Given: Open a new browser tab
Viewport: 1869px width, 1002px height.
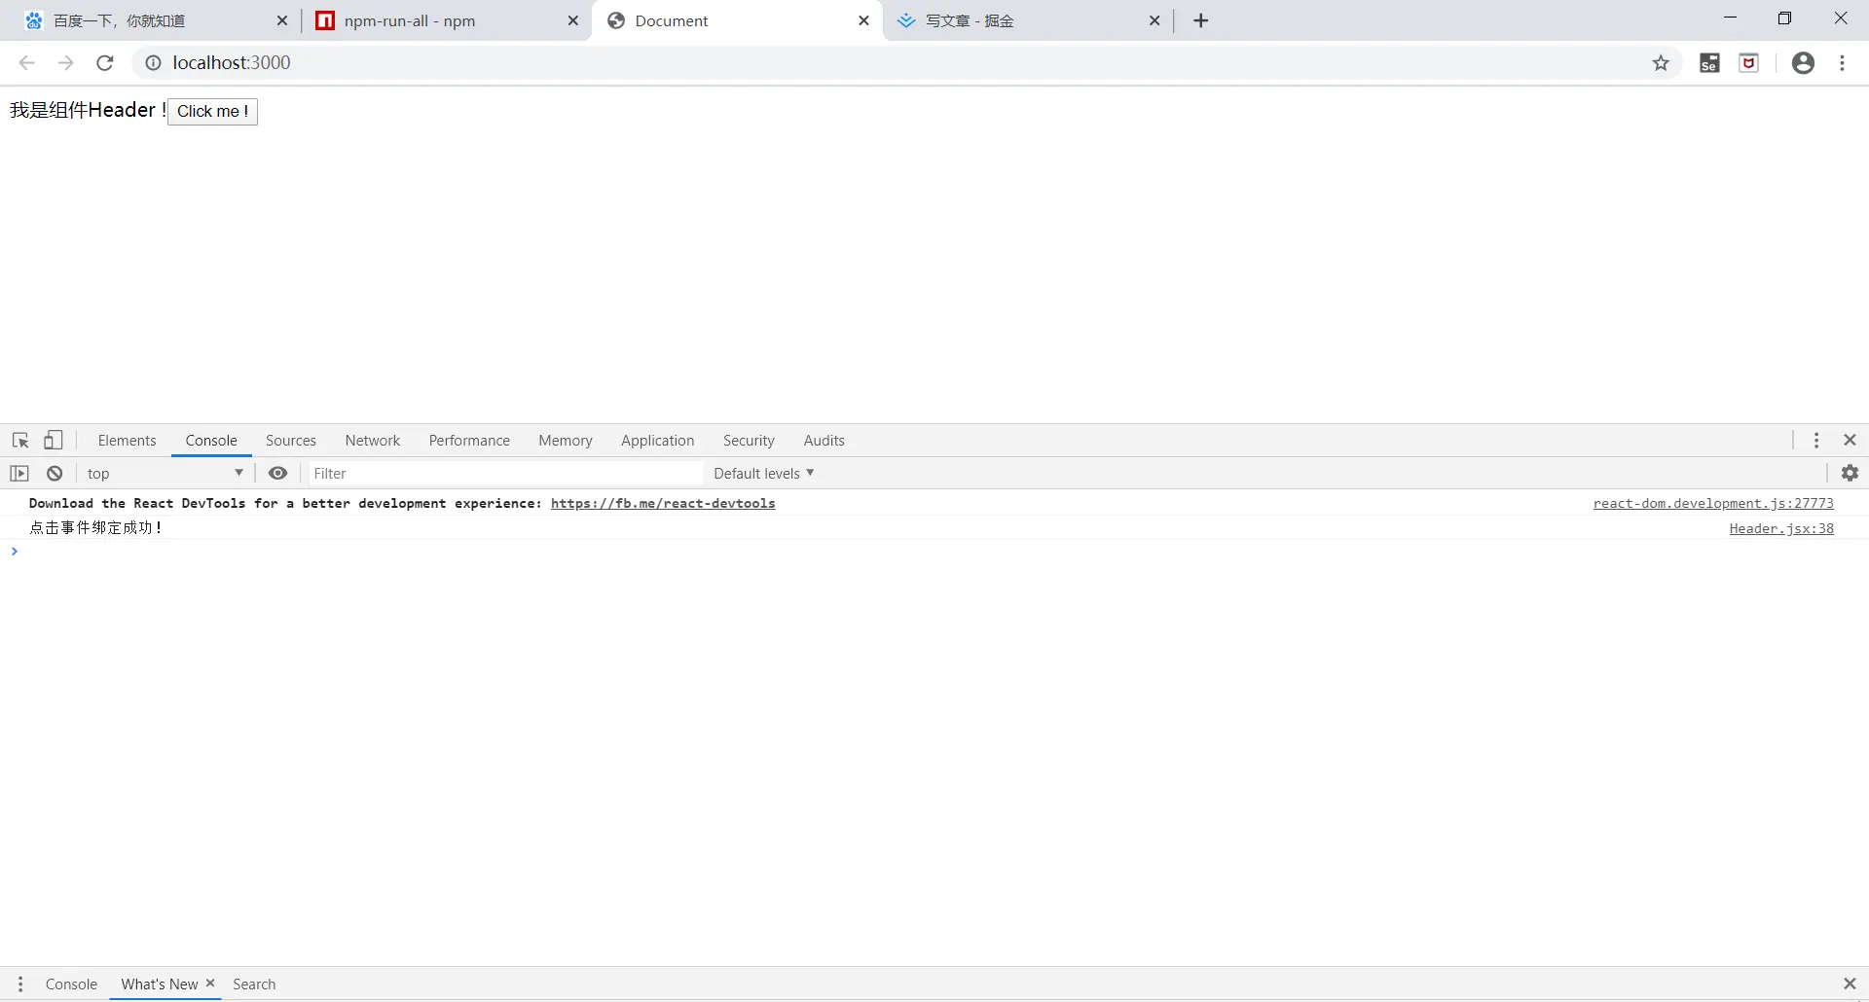Looking at the screenshot, I should tap(1201, 20).
